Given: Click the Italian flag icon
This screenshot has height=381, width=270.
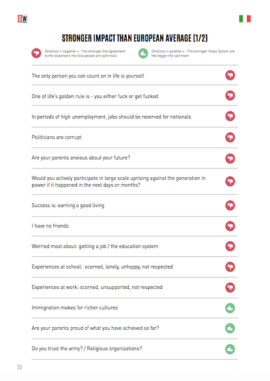Looking at the screenshot, I should [245, 18].
